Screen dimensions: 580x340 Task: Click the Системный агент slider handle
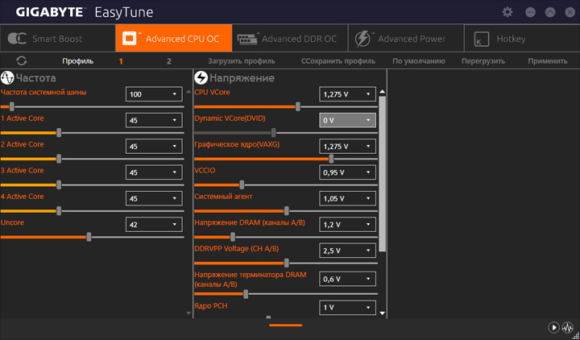tap(286, 211)
